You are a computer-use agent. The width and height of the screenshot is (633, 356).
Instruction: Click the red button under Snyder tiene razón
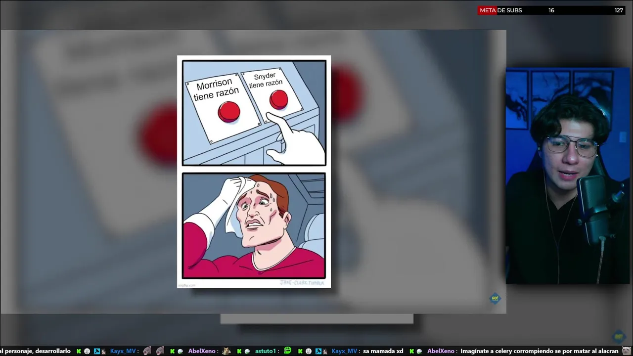click(x=279, y=99)
